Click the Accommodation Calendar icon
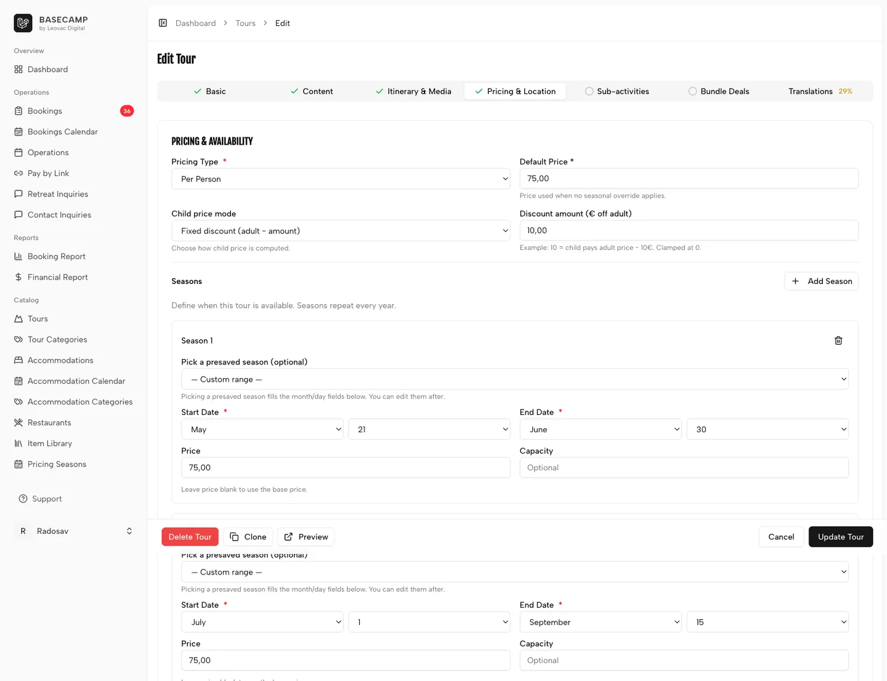887x681 pixels. [18, 381]
